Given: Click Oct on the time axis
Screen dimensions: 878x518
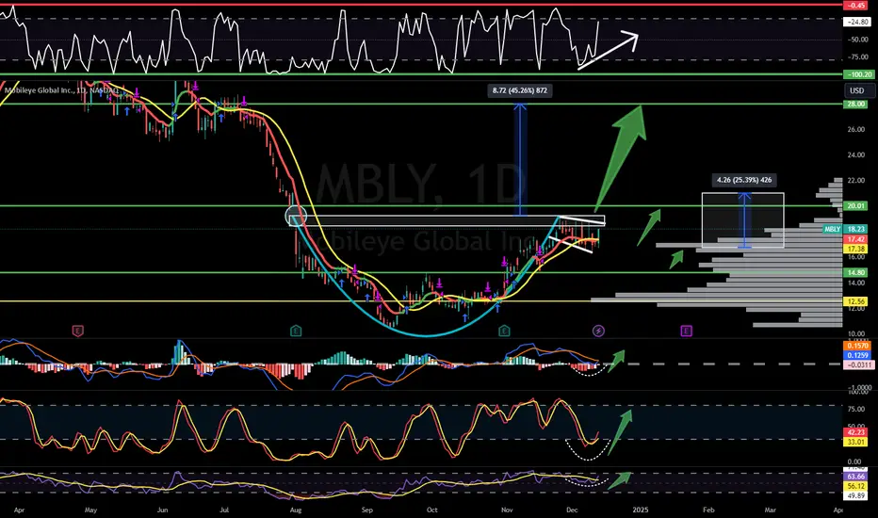Looking at the screenshot, I should point(431,510).
